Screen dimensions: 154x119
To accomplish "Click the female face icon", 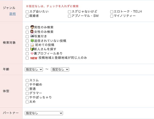I will click(x=32, y=32).
